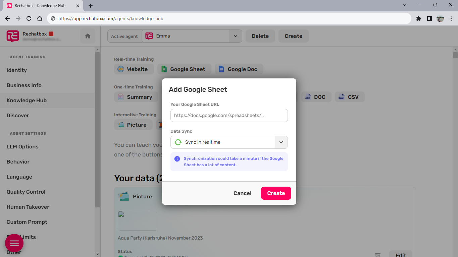Image resolution: width=458 pixels, height=257 pixels.
Task: Click the Delete agent button
Action: coord(260,36)
